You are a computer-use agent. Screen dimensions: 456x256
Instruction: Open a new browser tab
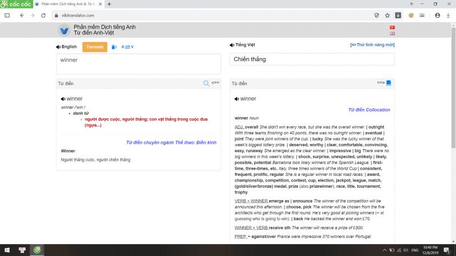(x=109, y=4)
